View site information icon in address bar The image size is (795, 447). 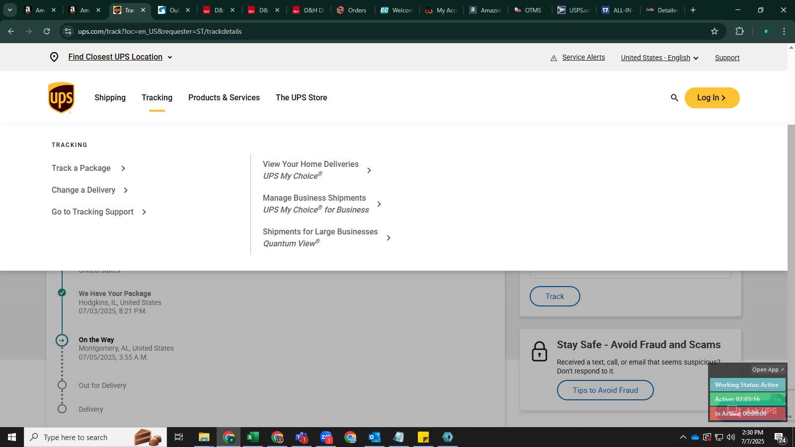68,31
